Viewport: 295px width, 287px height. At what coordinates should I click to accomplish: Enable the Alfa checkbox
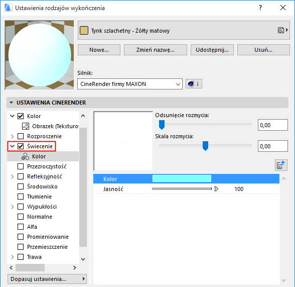pyautogui.click(x=21, y=227)
